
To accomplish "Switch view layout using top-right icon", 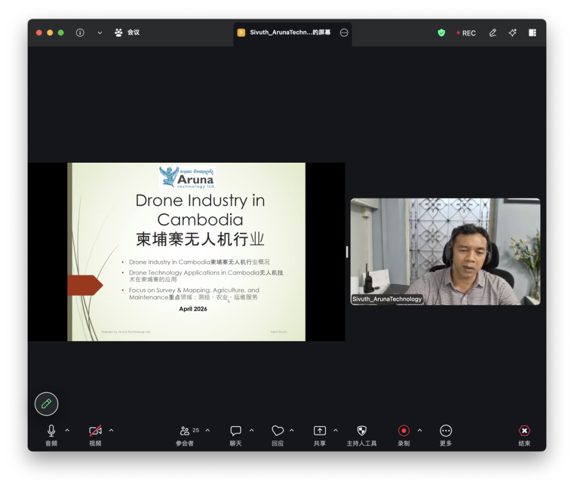I will 532,33.
